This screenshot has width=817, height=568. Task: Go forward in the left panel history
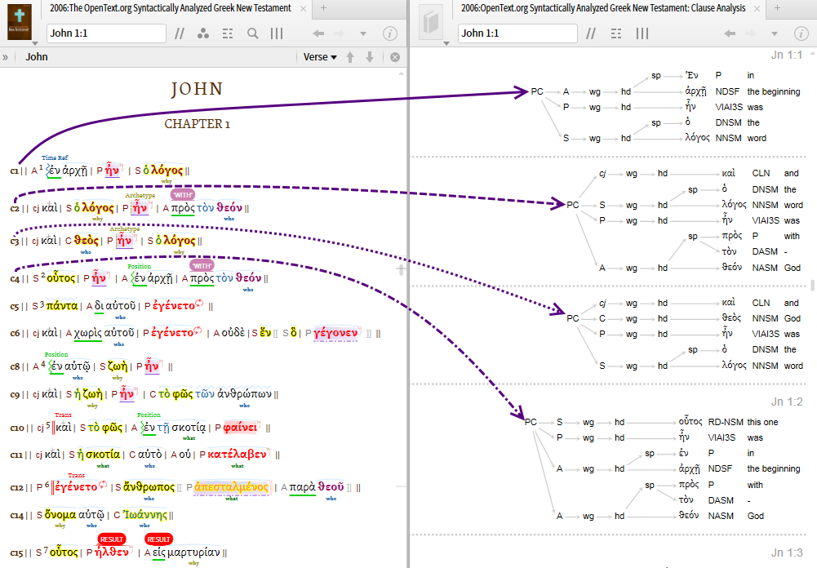pos(340,33)
